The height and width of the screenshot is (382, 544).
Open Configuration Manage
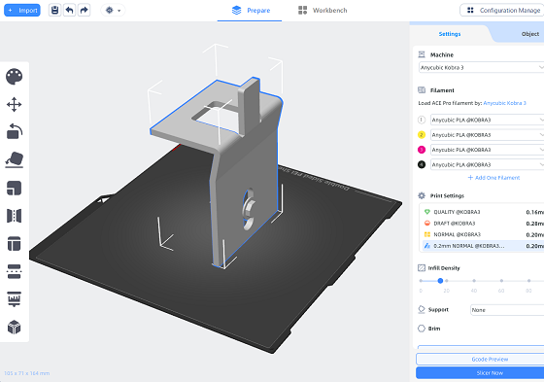502,11
